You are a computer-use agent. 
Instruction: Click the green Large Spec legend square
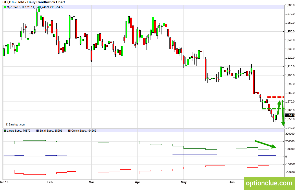pos(5,131)
